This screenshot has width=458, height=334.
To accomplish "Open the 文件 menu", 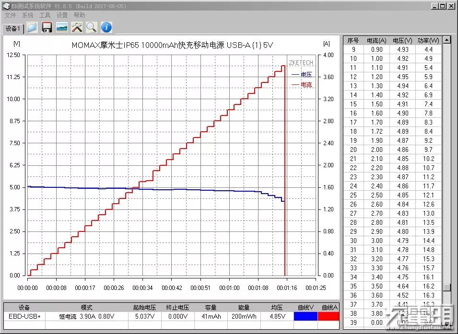I will pos(10,15).
